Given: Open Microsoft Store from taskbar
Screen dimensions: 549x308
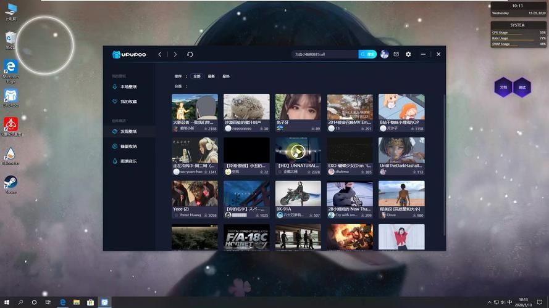Looking at the screenshot, I should coord(90,302).
